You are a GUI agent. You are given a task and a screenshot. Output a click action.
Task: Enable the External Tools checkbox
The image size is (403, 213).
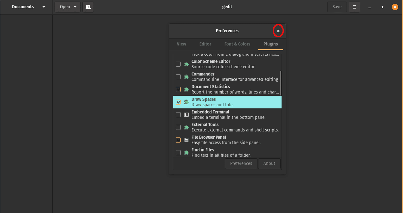(x=178, y=127)
